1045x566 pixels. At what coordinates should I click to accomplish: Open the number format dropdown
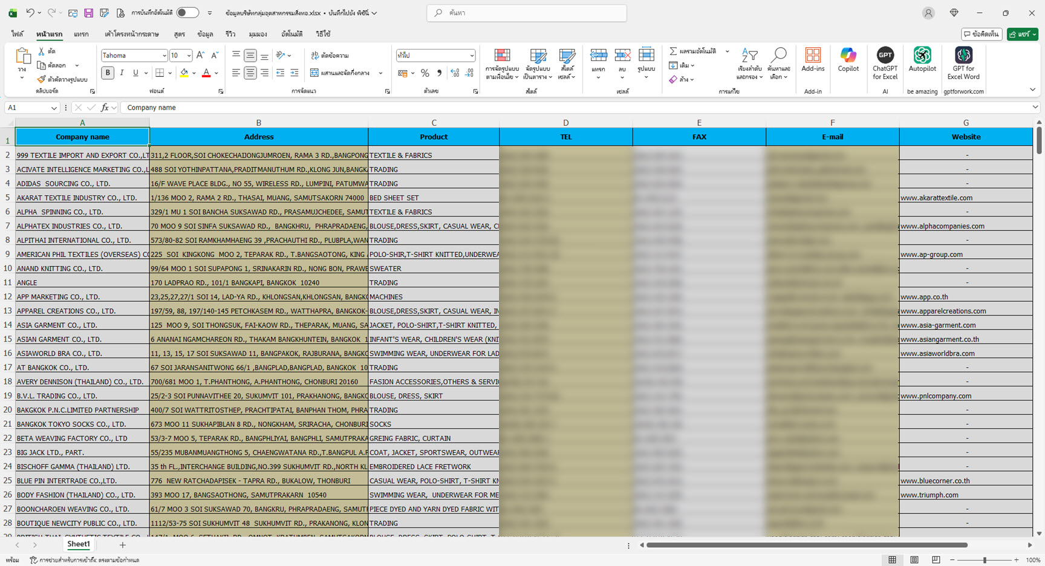pos(472,56)
